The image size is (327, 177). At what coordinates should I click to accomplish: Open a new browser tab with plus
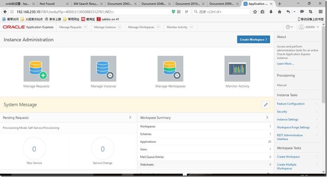coord(279,4)
